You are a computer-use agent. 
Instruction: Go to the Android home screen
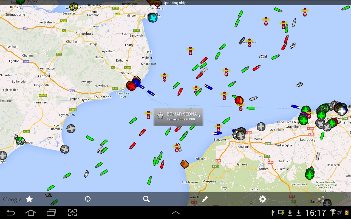click(x=31, y=213)
